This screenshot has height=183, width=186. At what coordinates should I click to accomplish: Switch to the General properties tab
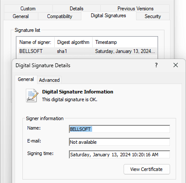pos(21,16)
